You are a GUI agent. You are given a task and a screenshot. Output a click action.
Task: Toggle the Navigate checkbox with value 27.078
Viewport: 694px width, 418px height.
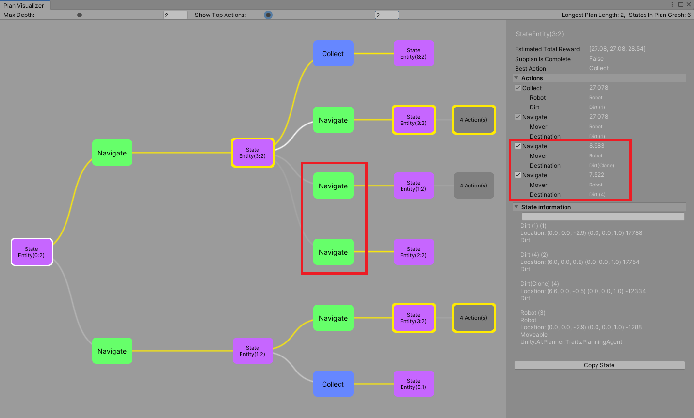click(x=518, y=117)
